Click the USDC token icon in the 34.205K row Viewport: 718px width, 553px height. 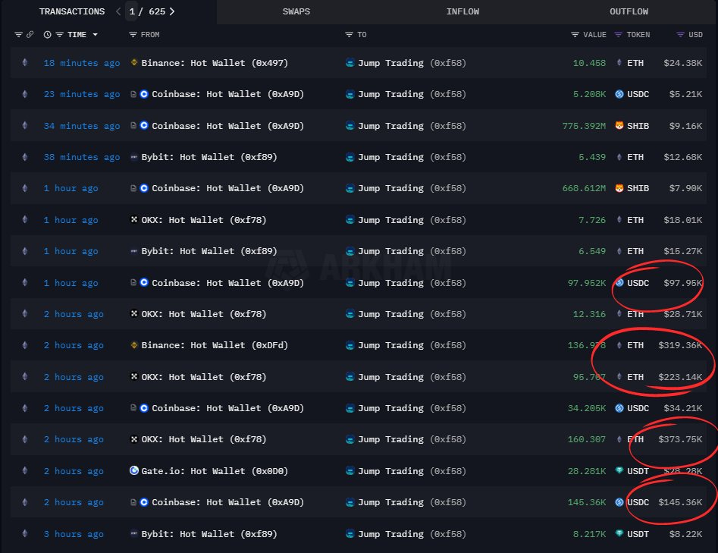[619, 408]
